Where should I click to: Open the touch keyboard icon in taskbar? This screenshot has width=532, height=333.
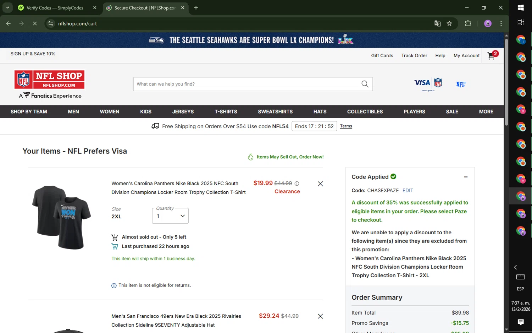[x=521, y=277]
